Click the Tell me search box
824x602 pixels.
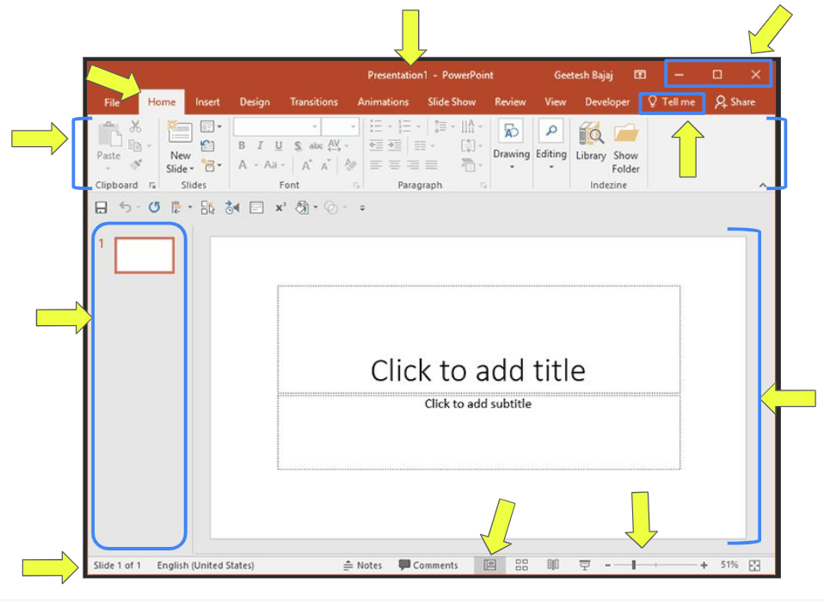pyautogui.click(x=672, y=102)
